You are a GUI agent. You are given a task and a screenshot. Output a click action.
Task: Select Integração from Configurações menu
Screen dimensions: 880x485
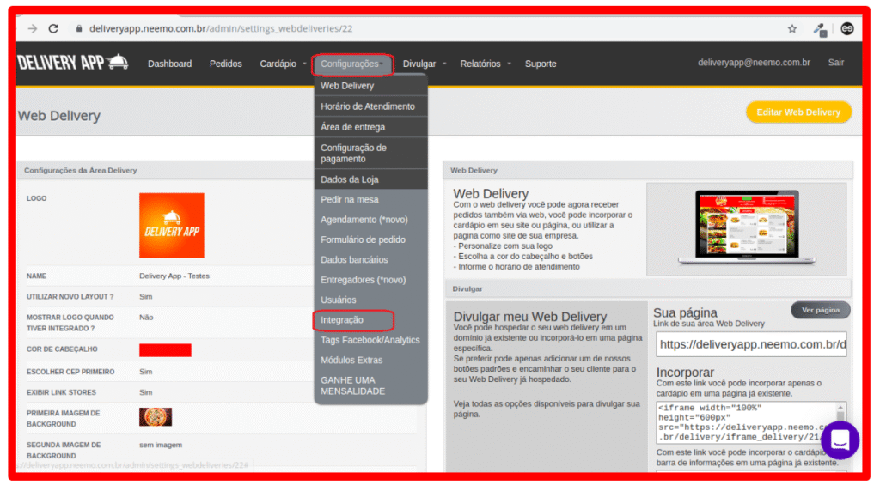(x=342, y=320)
